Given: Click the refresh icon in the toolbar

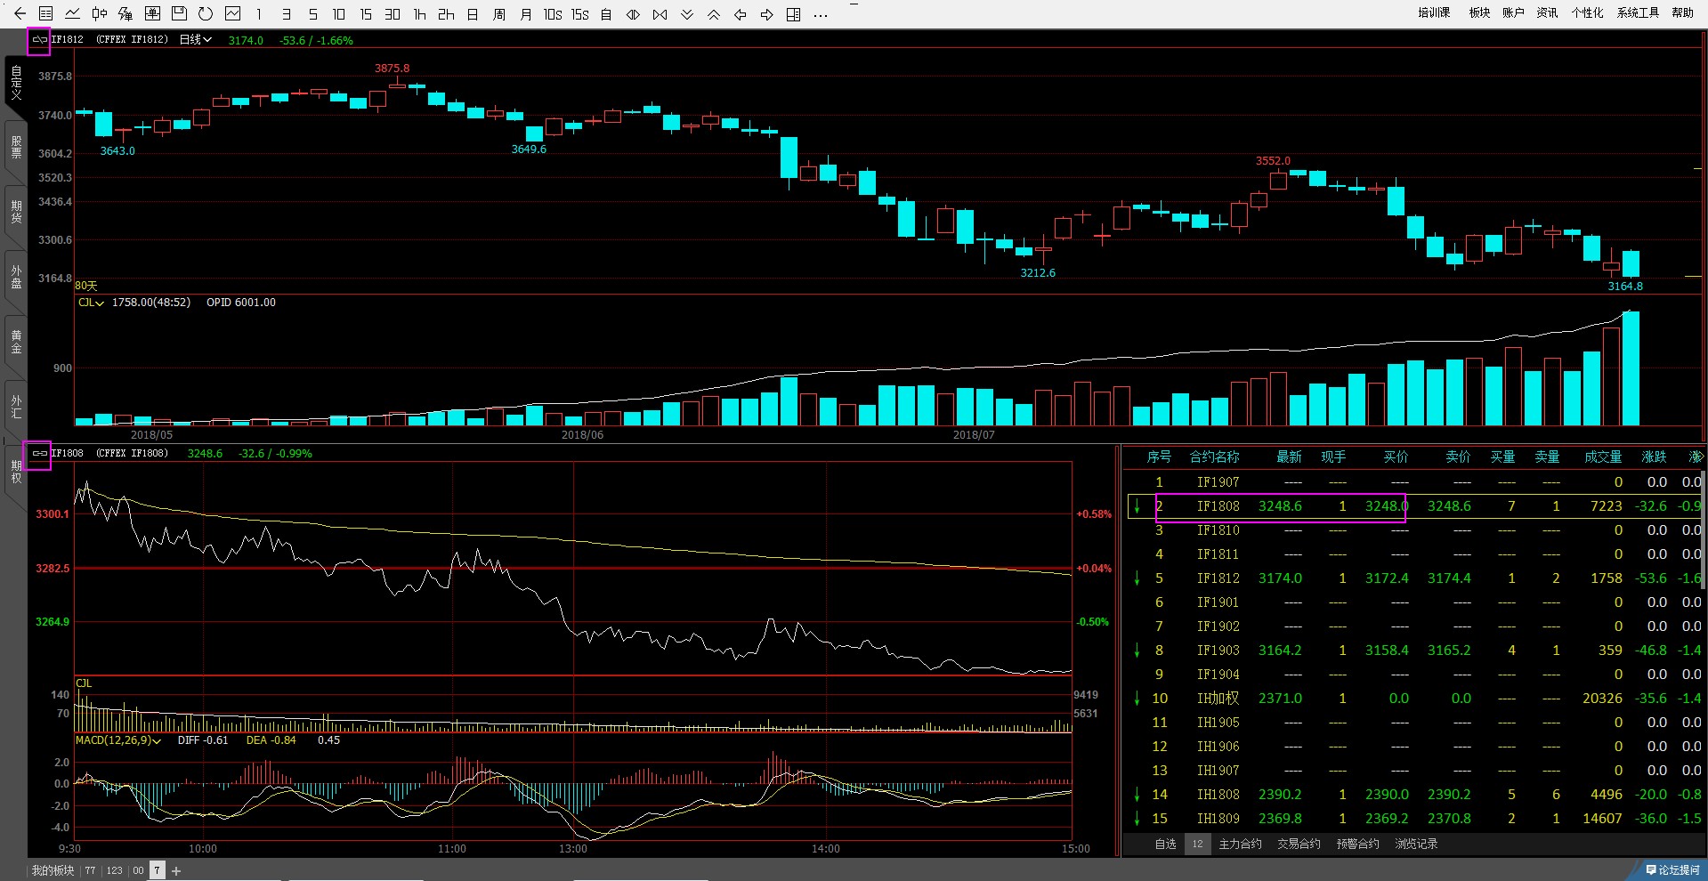Looking at the screenshot, I should click(x=206, y=13).
